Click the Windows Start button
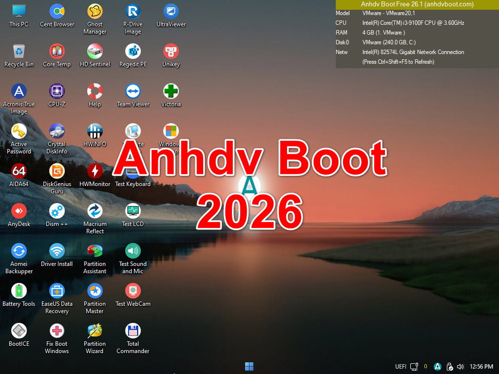The width and height of the screenshot is (499, 374). point(249,366)
